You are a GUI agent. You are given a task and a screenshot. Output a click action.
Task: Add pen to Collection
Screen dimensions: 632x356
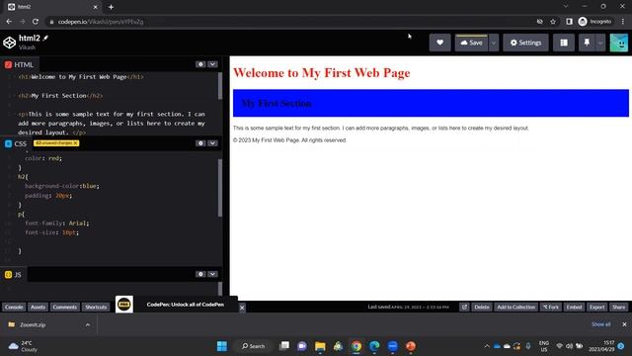click(x=515, y=308)
